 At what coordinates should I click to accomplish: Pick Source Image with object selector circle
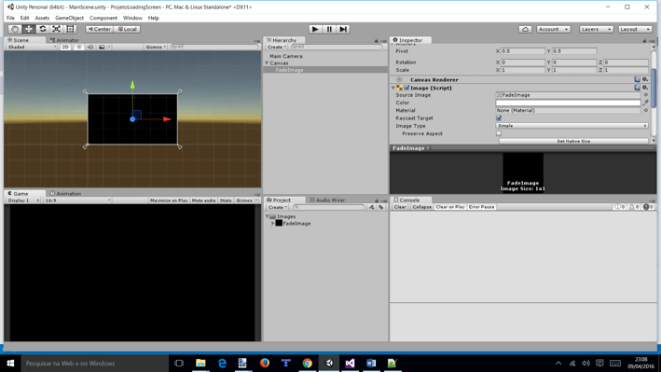645,95
